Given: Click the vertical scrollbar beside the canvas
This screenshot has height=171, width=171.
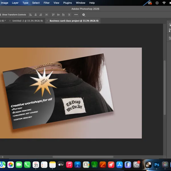Looking at the screenshot, I should 164,87.
